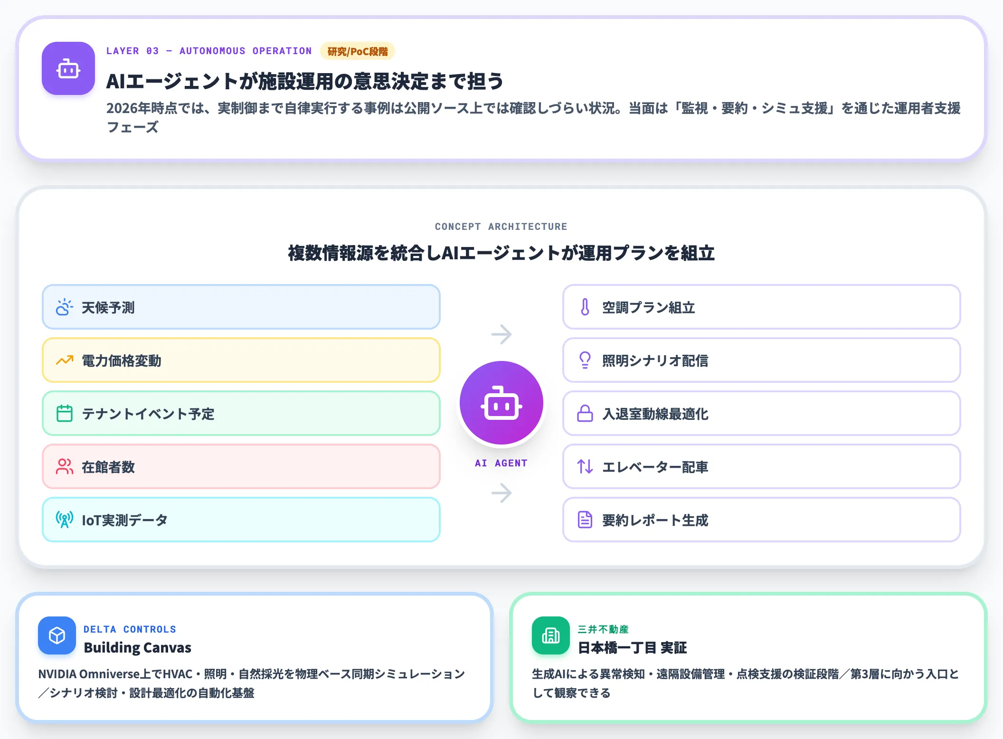The width and height of the screenshot is (1003, 739).
Task: Click the DELTA CONTROLS label
Action: pos(130,629)
